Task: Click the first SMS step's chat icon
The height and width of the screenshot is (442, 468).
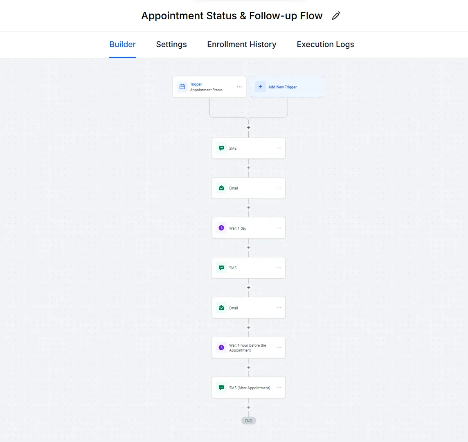Action: point(221,148)
